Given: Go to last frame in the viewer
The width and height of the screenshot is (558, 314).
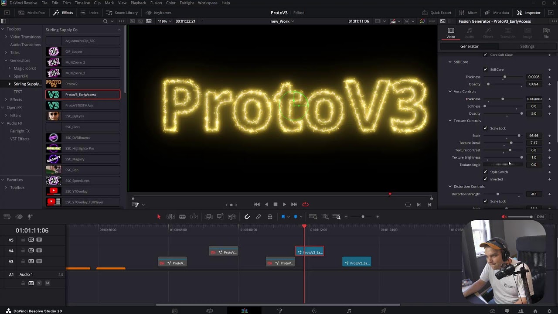Looking at the screenshot, I should [294, 204].
